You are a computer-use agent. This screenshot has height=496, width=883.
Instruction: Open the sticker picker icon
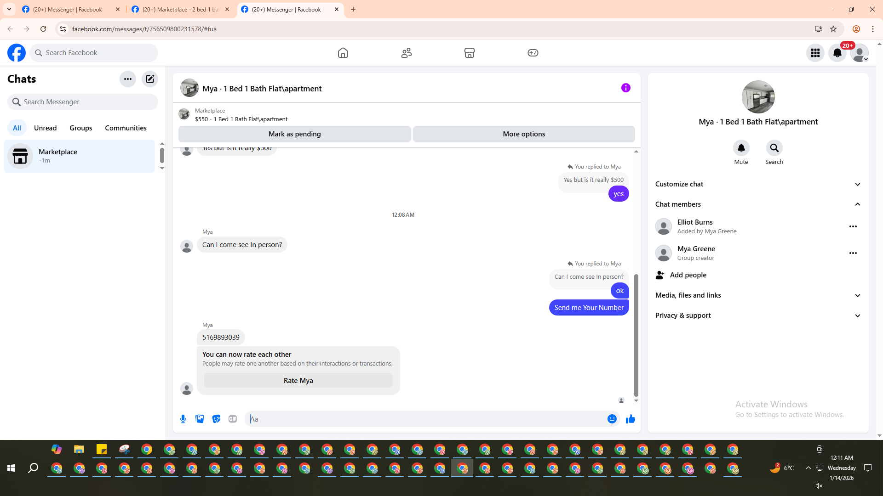pos(216,419)
